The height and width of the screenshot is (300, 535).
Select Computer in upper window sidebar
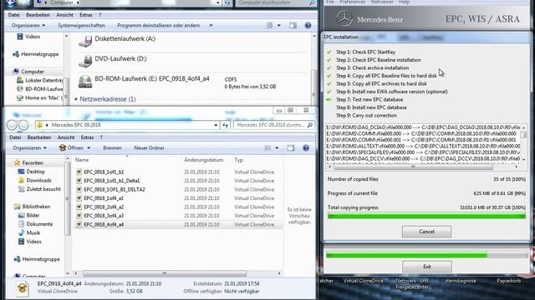[x=33, y=72]
